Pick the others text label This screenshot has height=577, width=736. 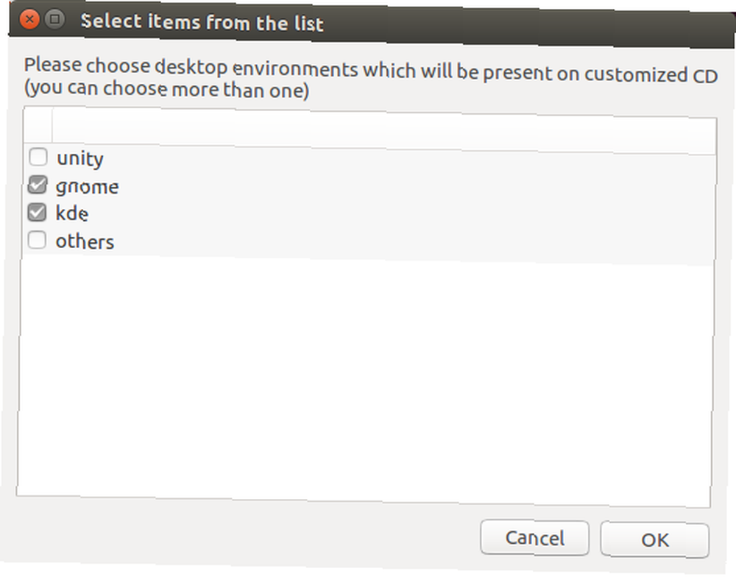(85, 242)
